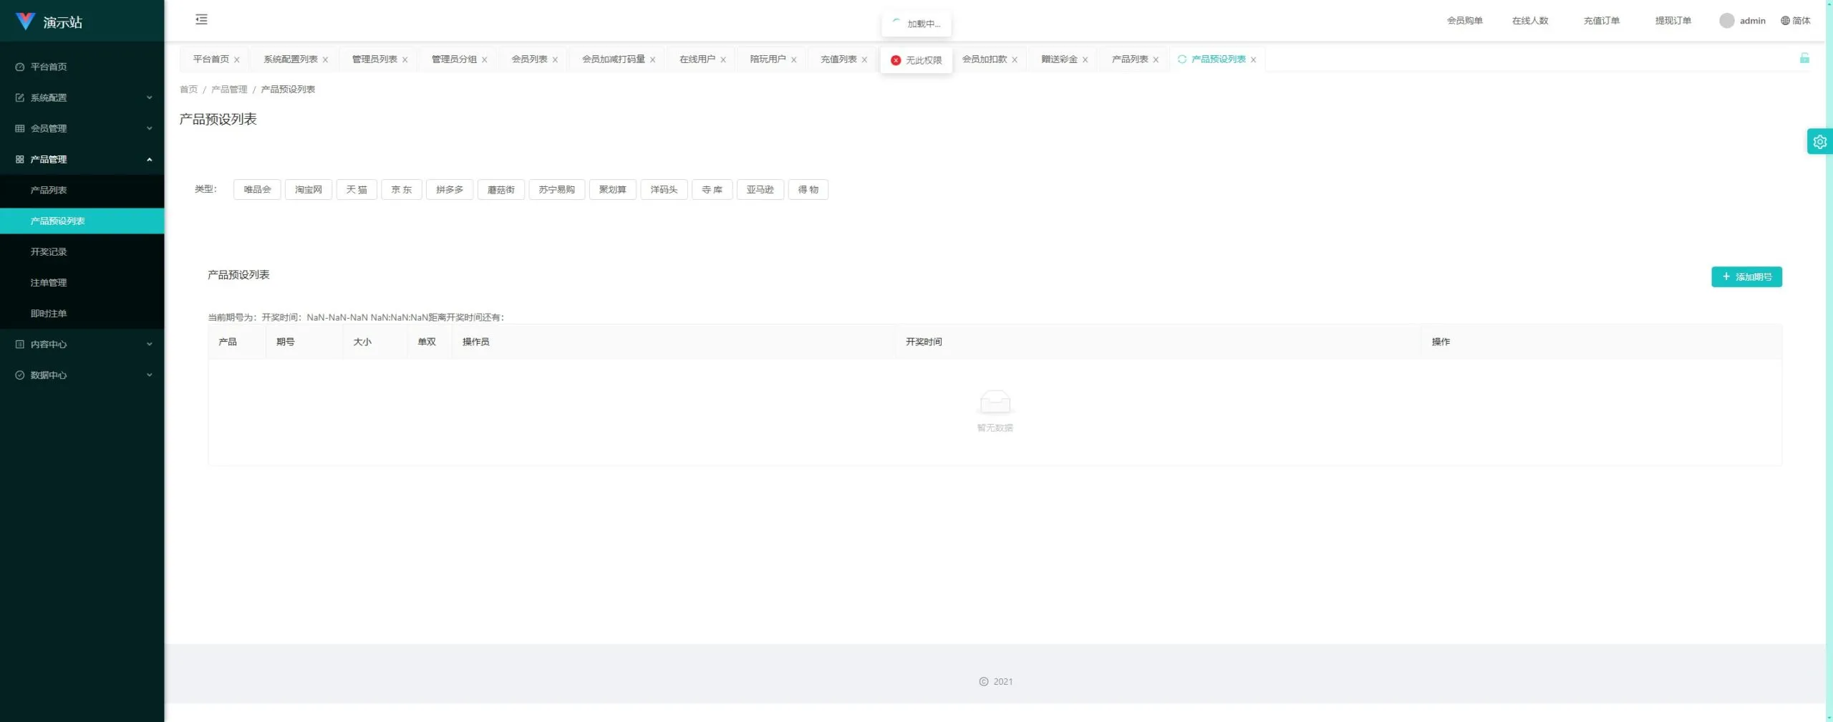Open 开奖记录 sidebar item
The width and height of the screenshot is (1833, 722).
pyautogui.click(x=82, y=251)
